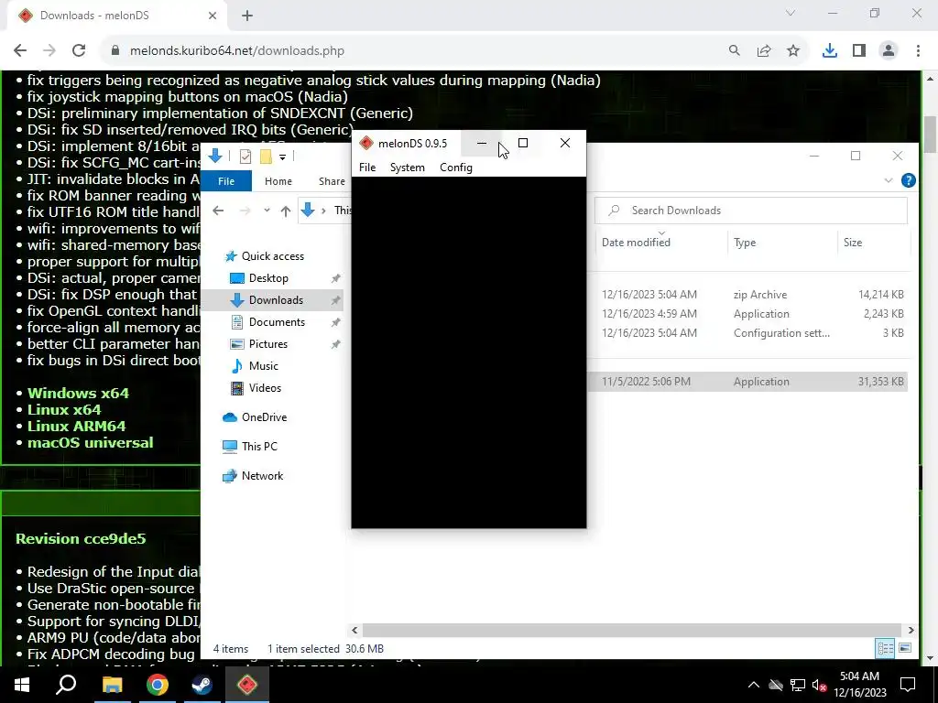Click the Linux x64 download link

64,410
